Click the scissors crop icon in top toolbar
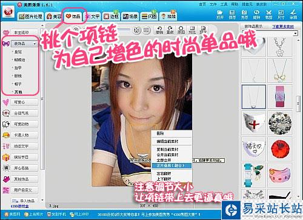 pyautogui.click(x=268, y=13)
